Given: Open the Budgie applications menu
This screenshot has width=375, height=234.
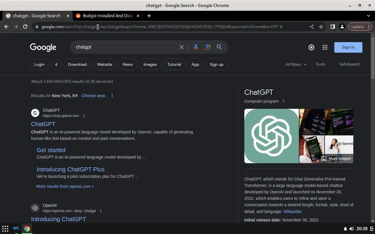Looking at the screenshot, I should pyautogui.click(x=5, y=229).
